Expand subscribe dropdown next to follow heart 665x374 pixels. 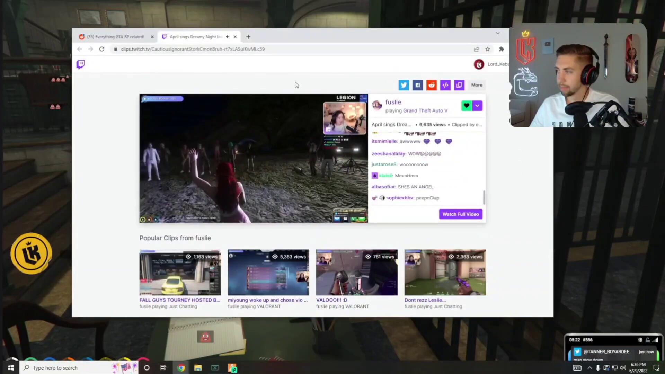point(477,106)
